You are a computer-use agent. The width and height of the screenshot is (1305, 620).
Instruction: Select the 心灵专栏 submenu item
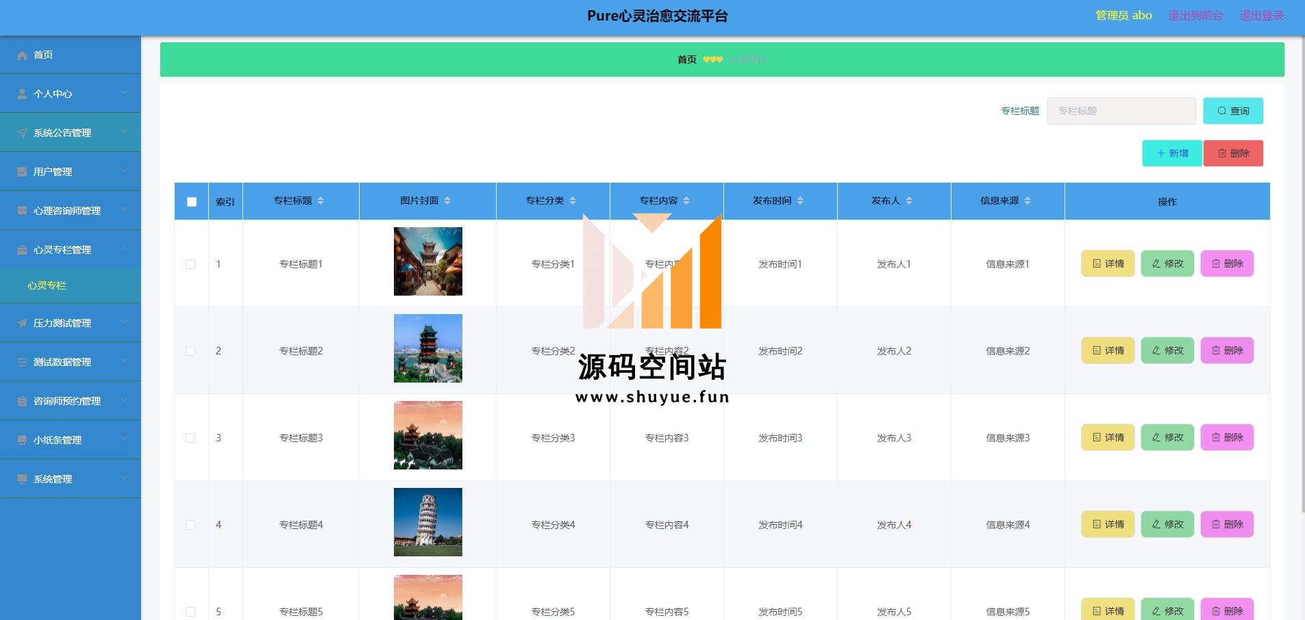click(x=71, y=285)
